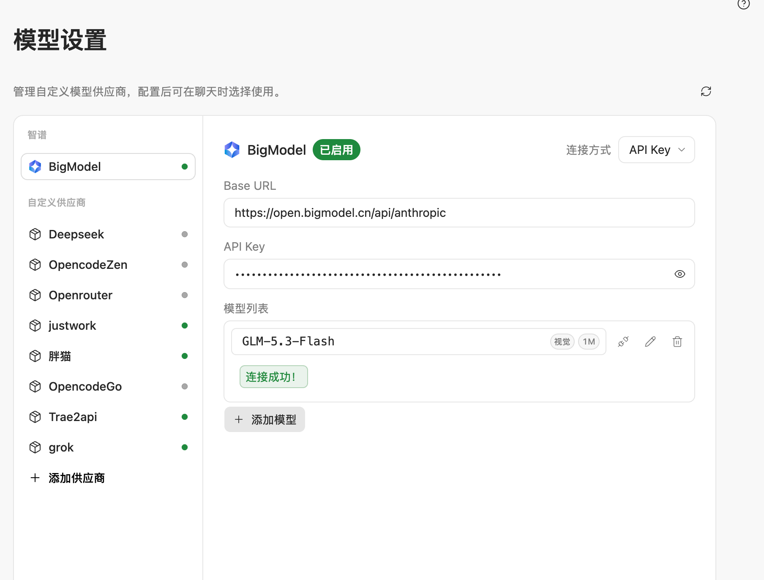Screen dimensions: 764x580
Task: Refresh the provider list with the sync icon
Action: point(706,91)
